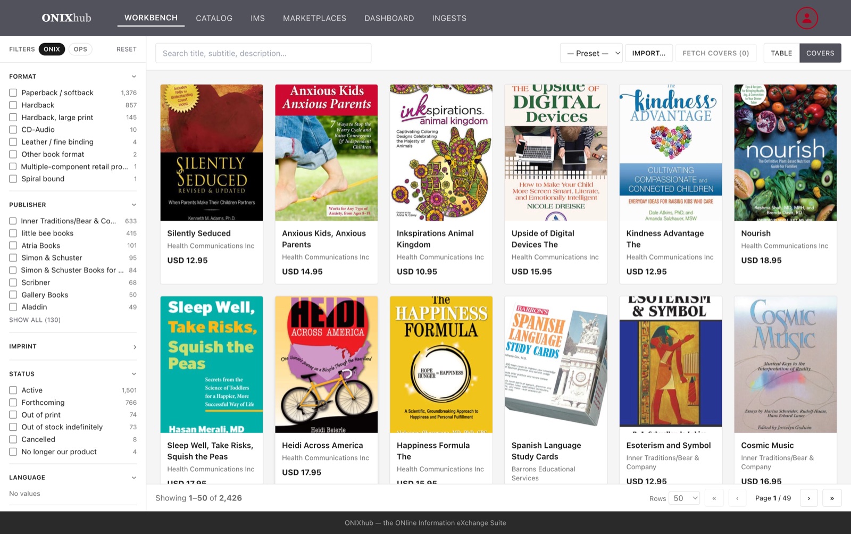Select the OPS filter pill
The image size is (851, 534).
pos(80,49)
